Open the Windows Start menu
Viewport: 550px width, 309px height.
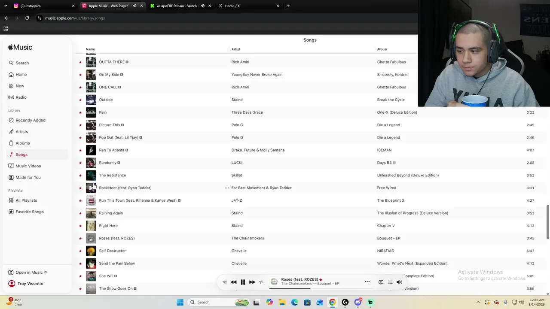(x=180, y=302)
